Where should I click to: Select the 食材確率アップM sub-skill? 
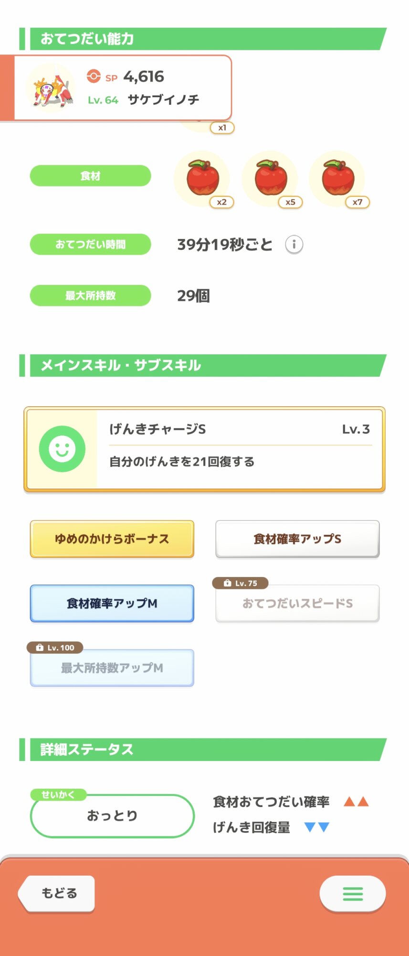tap(112, 603)
